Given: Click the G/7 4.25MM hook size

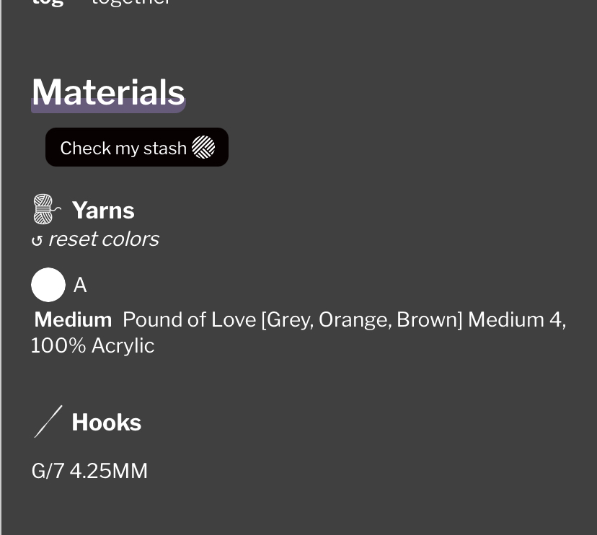Looking at the screenshot, I should (89, 471).
